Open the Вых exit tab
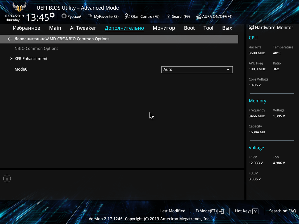The height and width of the screenshot is (224, 299). point(227,28)
